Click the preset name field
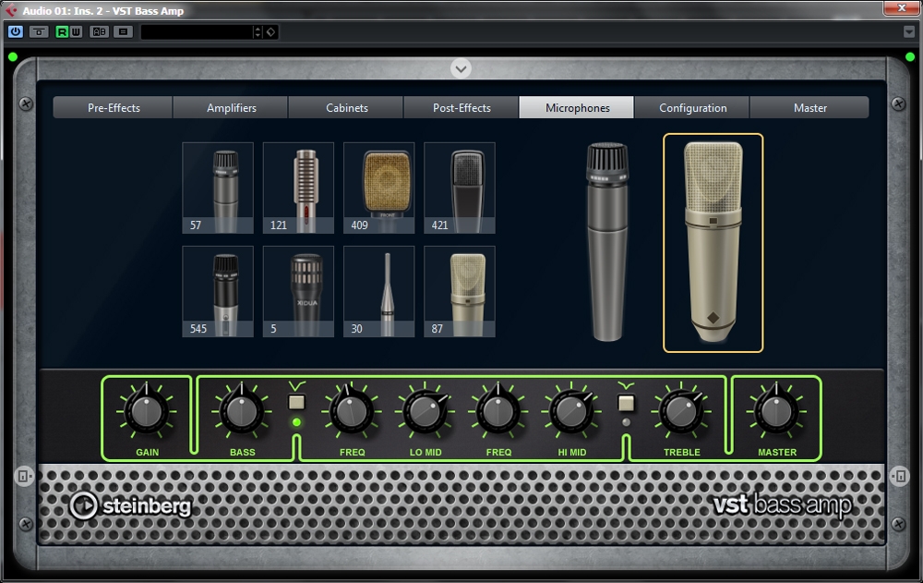Image resolution: width=923 pixels, height=583 pixels. 197,31
